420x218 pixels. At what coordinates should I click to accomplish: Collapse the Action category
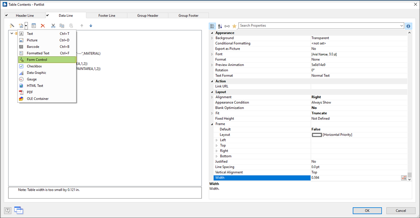(212, 81)
